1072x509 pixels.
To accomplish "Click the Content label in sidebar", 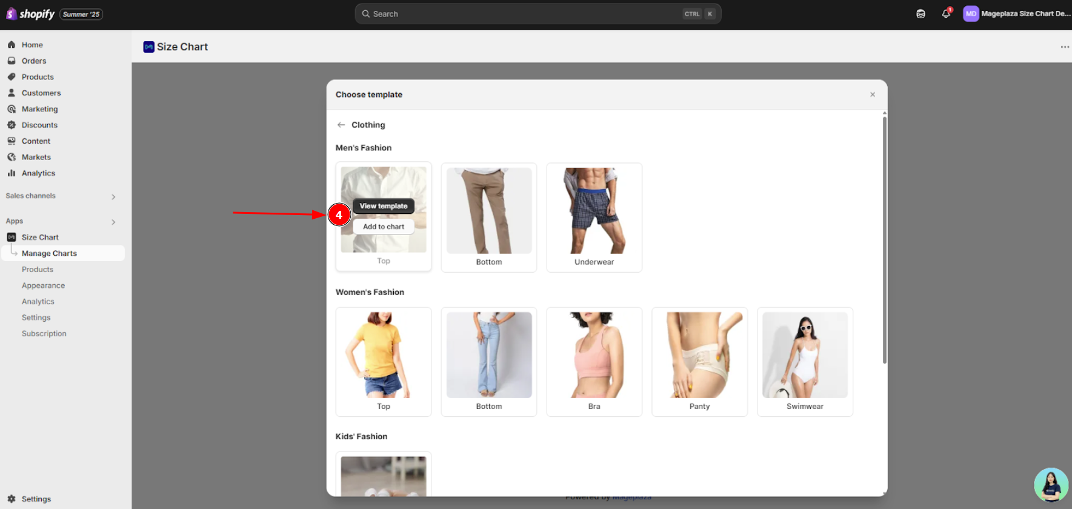I will point(36,141).
